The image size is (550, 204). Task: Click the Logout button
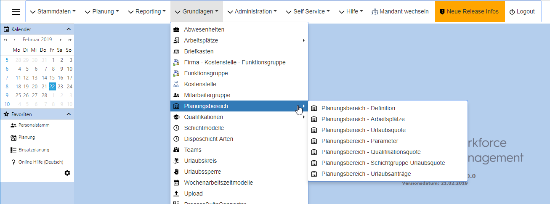[522, 11]
